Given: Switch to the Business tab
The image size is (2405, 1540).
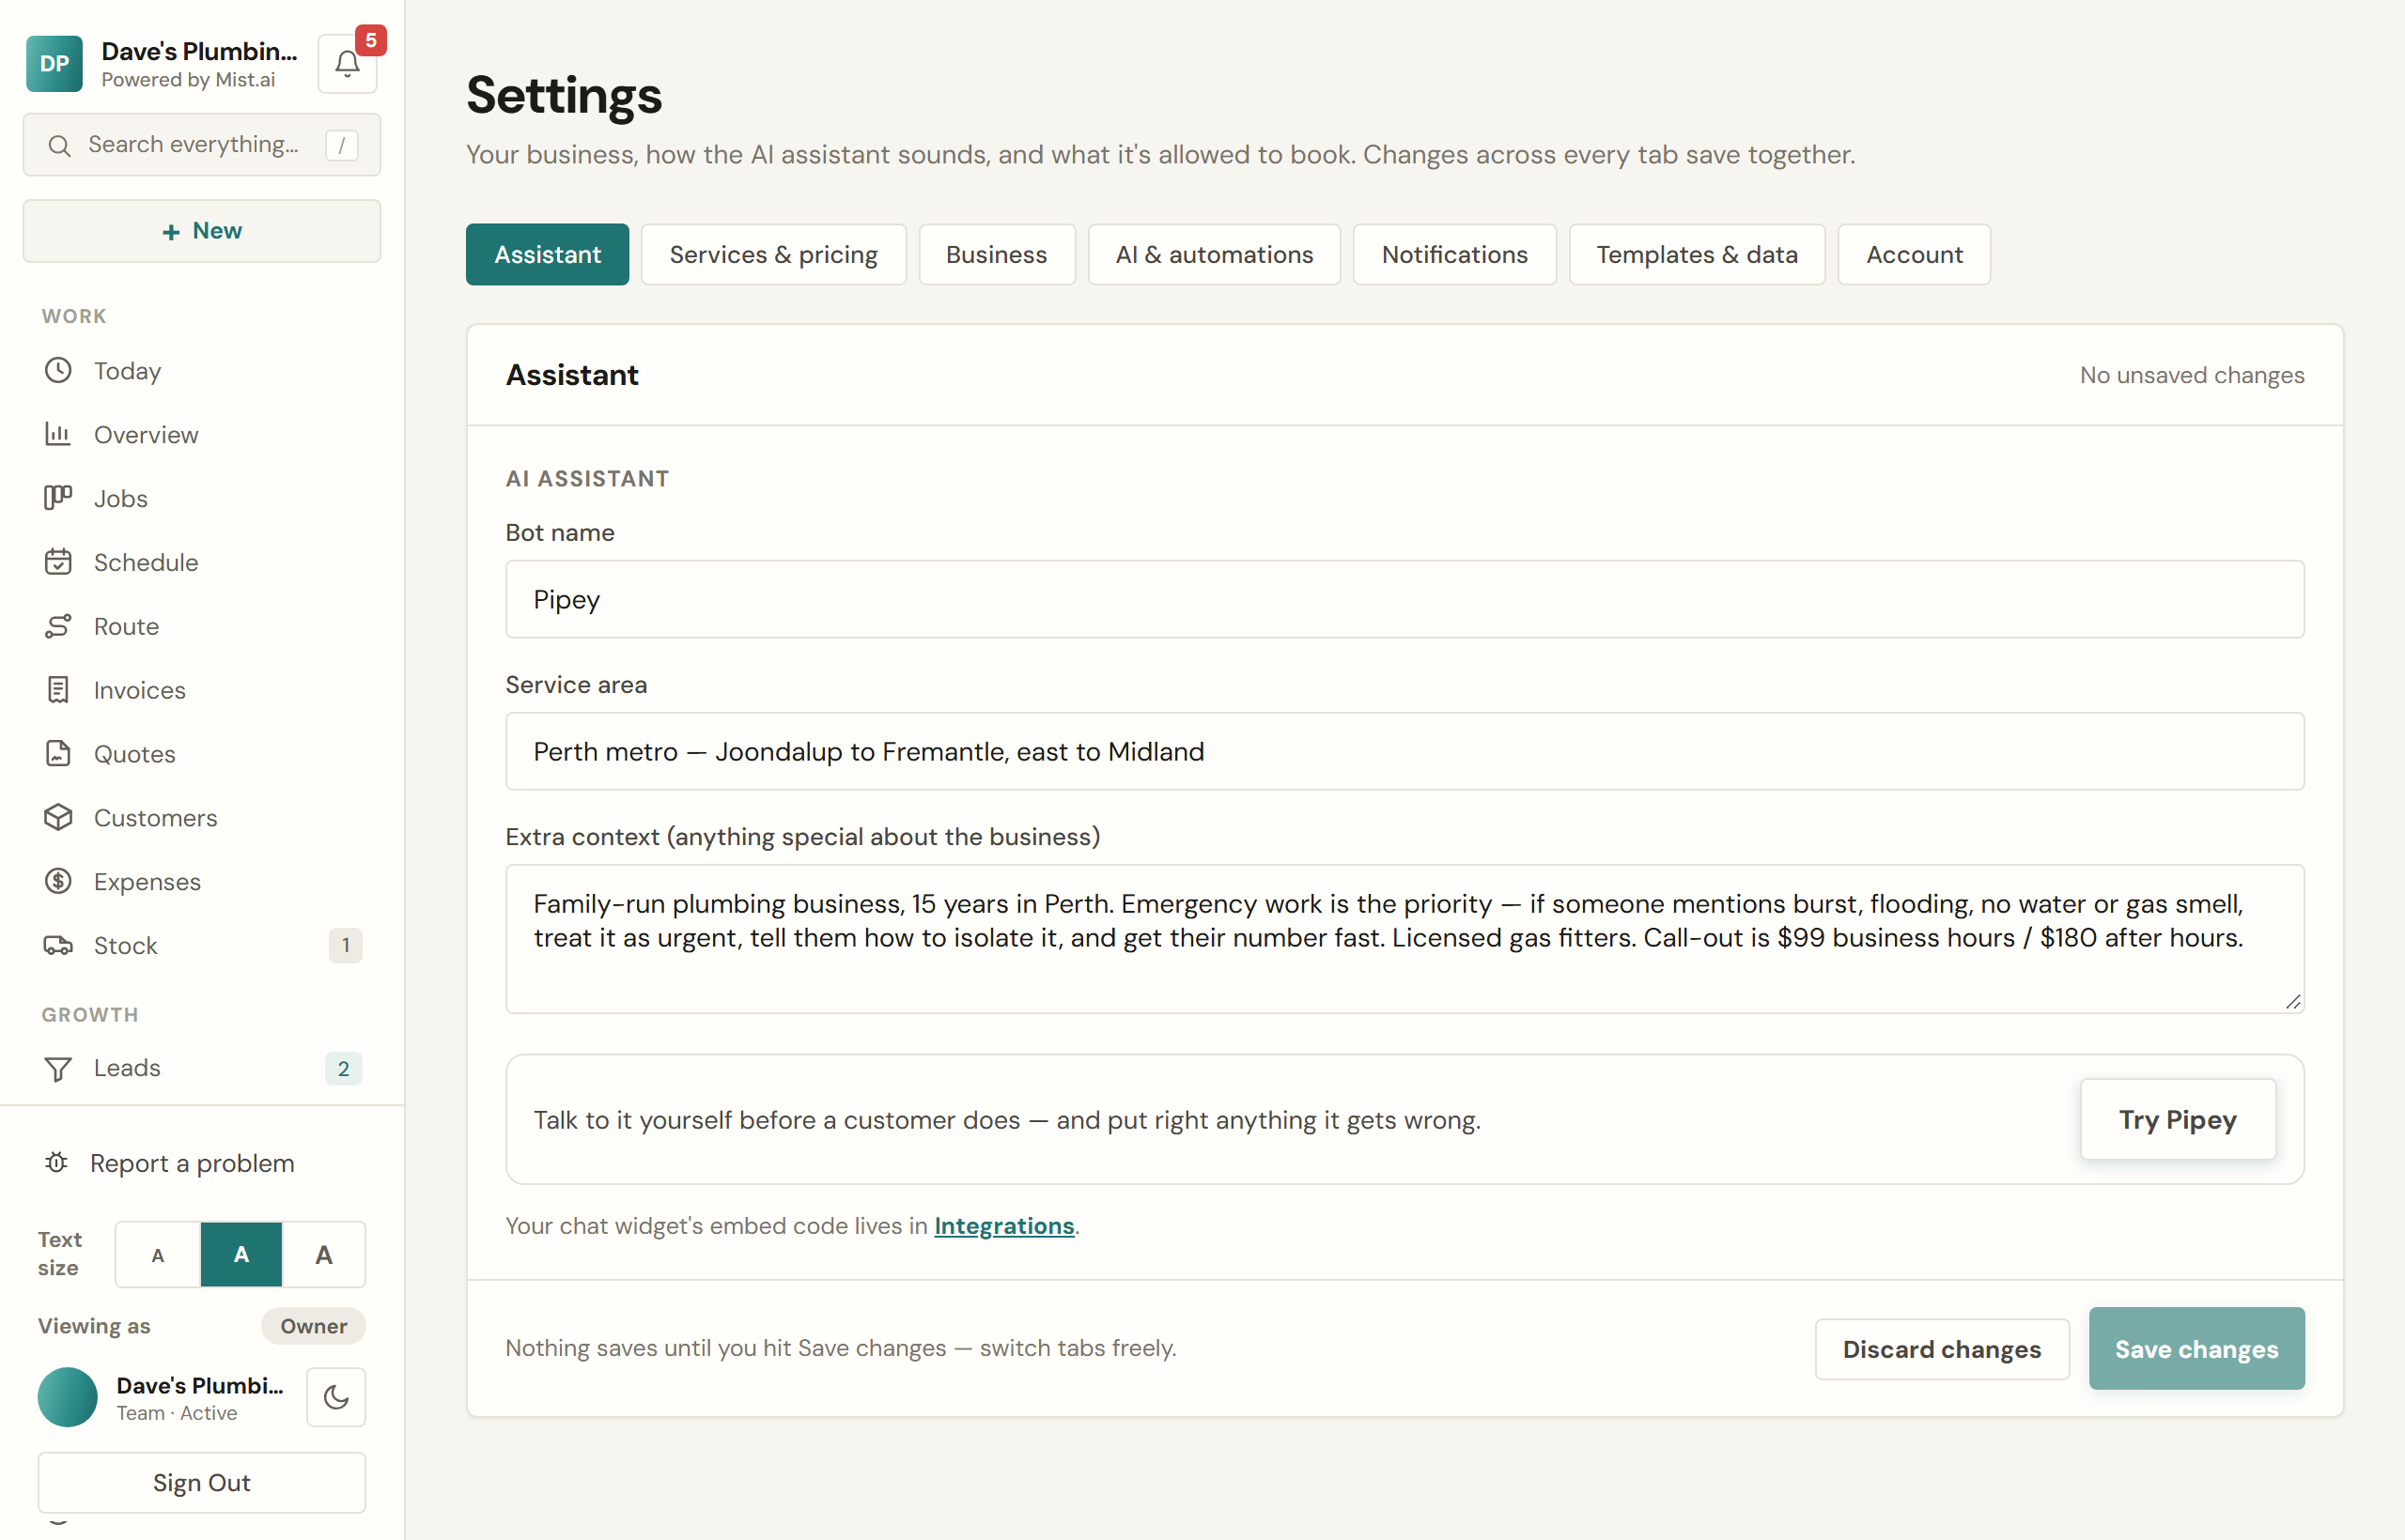Looking at the screenshot, I should tap(997, 254).
